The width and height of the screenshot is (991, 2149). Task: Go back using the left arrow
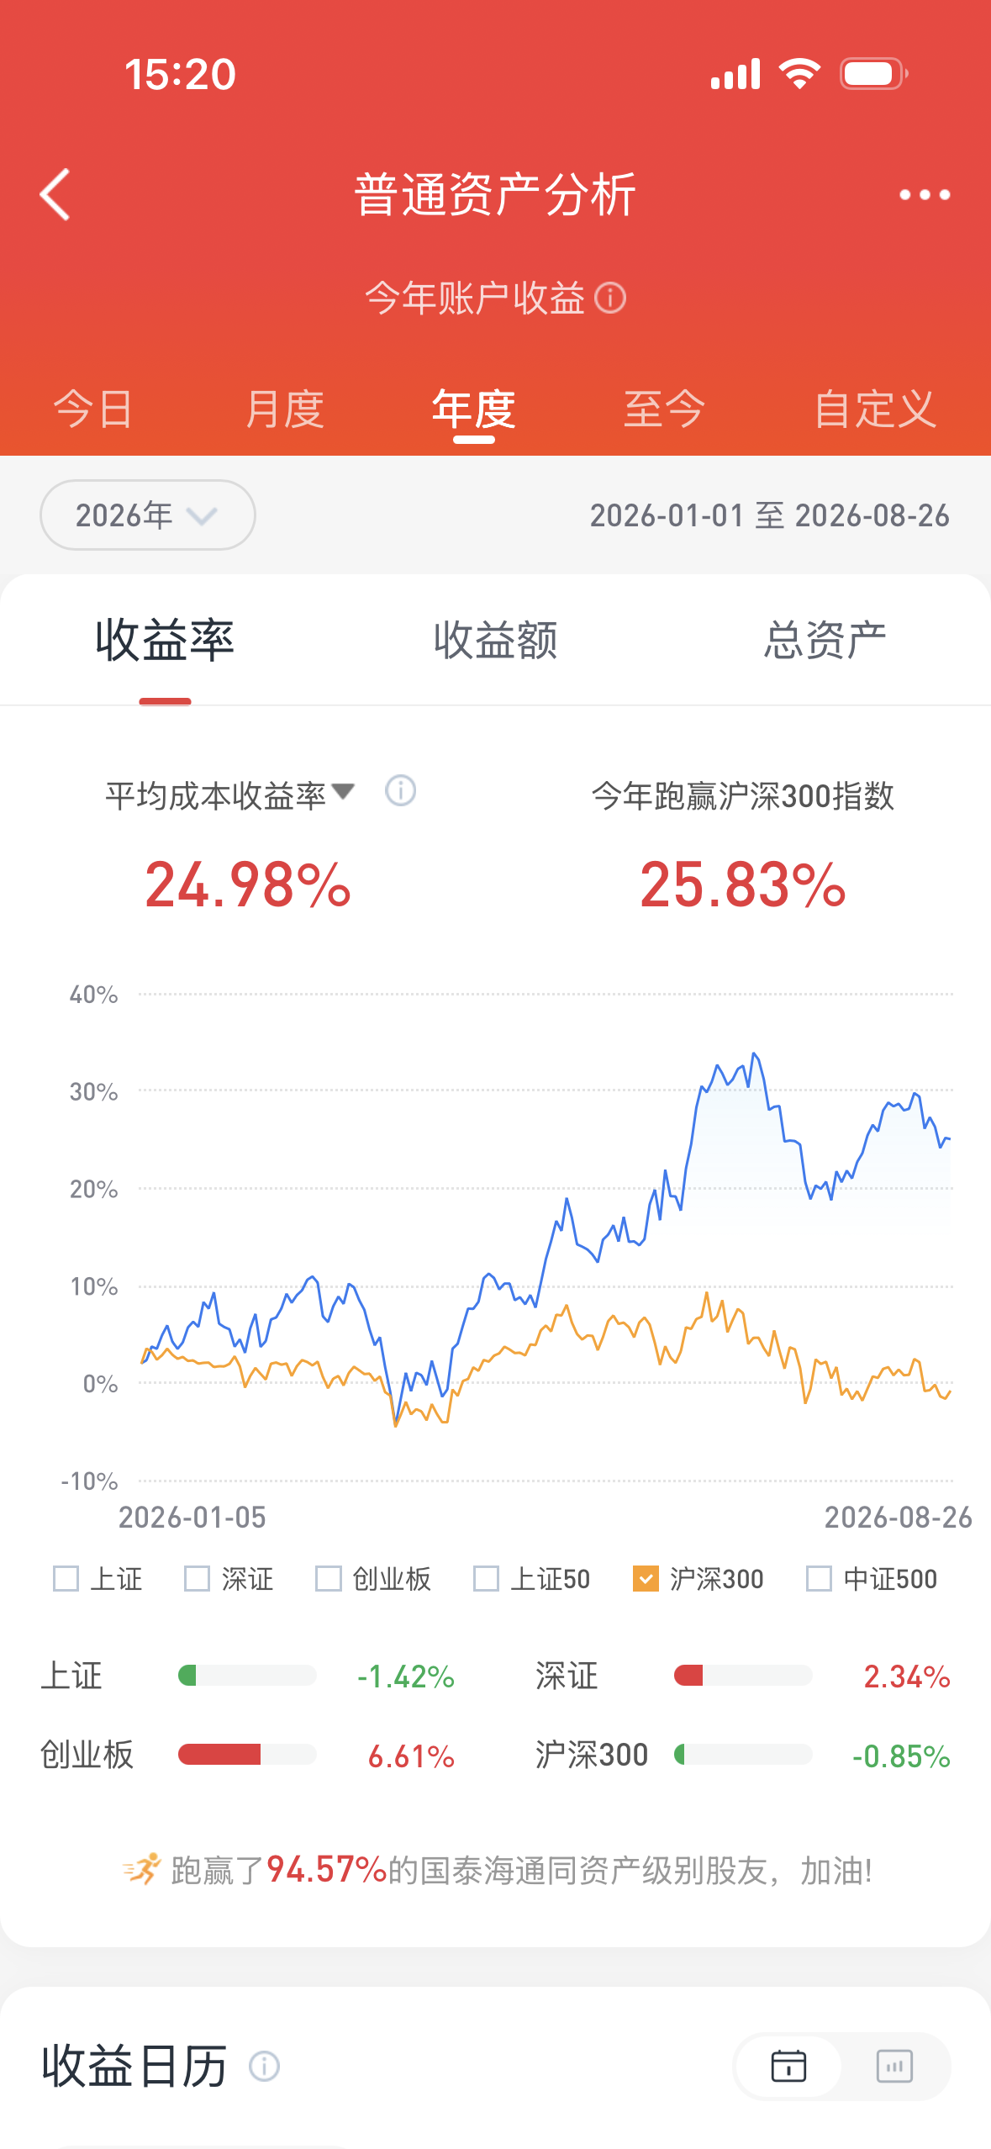click(55, 194)
